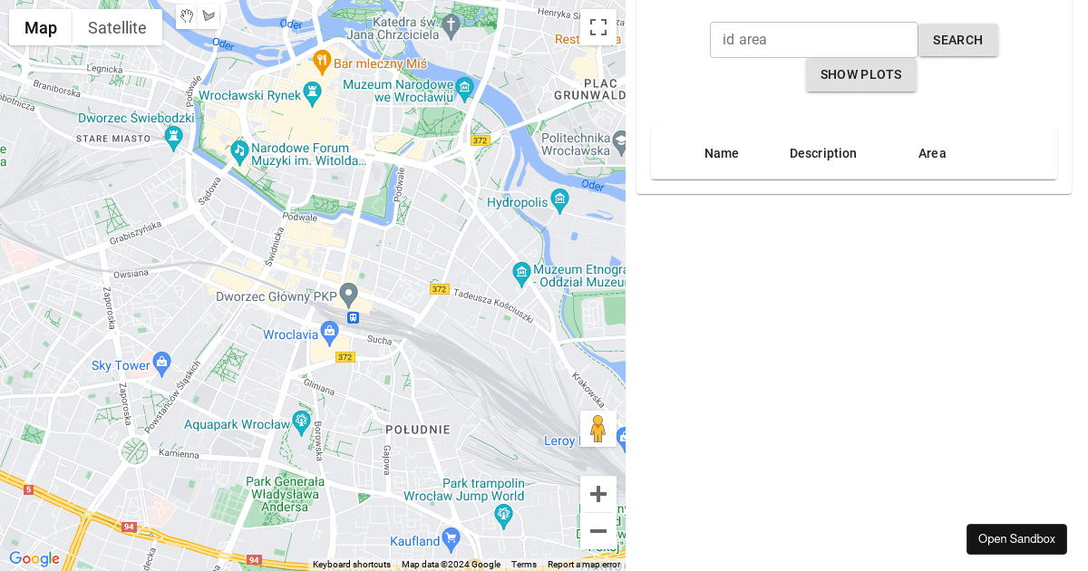Click the Hydropolis marker
Viewport: 1088px width, 571px height.
pos(560,198)
